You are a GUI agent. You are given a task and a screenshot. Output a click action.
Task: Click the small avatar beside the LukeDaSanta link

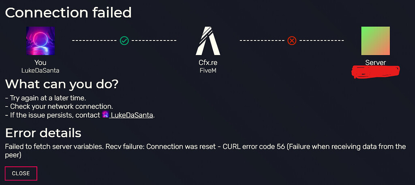click(x=105, y=115)
